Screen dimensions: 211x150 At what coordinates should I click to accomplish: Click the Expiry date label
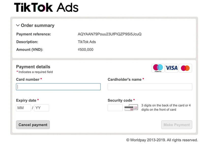(x=26, y=100)
